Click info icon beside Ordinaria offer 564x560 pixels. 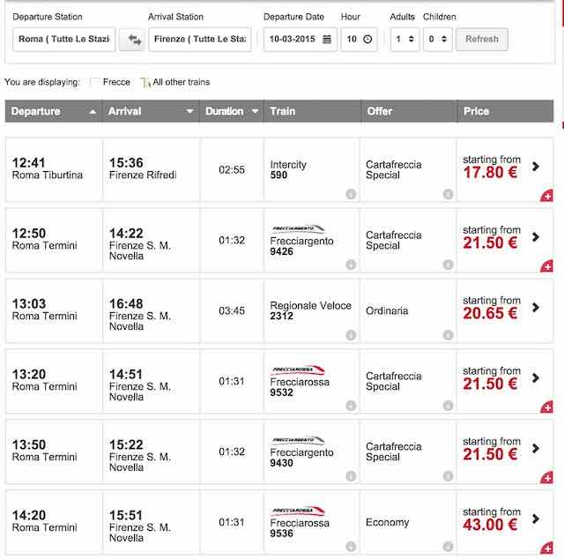[x=448, y=335]
